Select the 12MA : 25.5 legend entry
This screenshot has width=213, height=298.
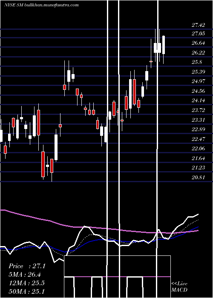[x=26, y=283]
